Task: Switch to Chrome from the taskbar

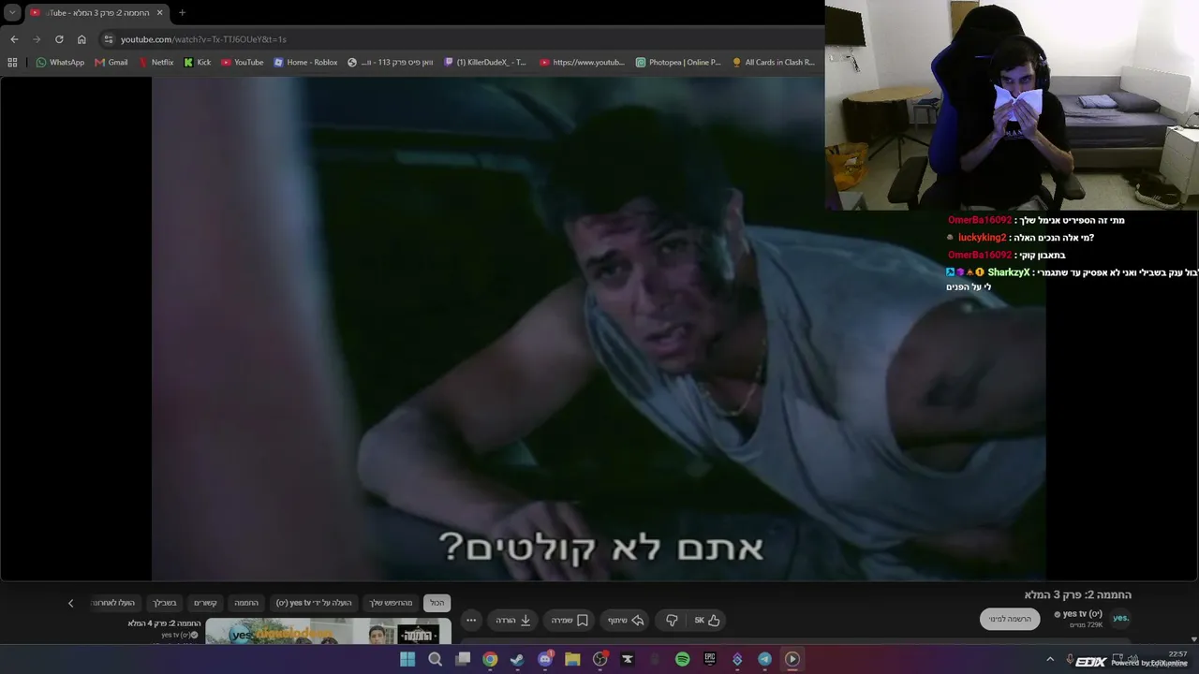Action: [x=490, y=659]
